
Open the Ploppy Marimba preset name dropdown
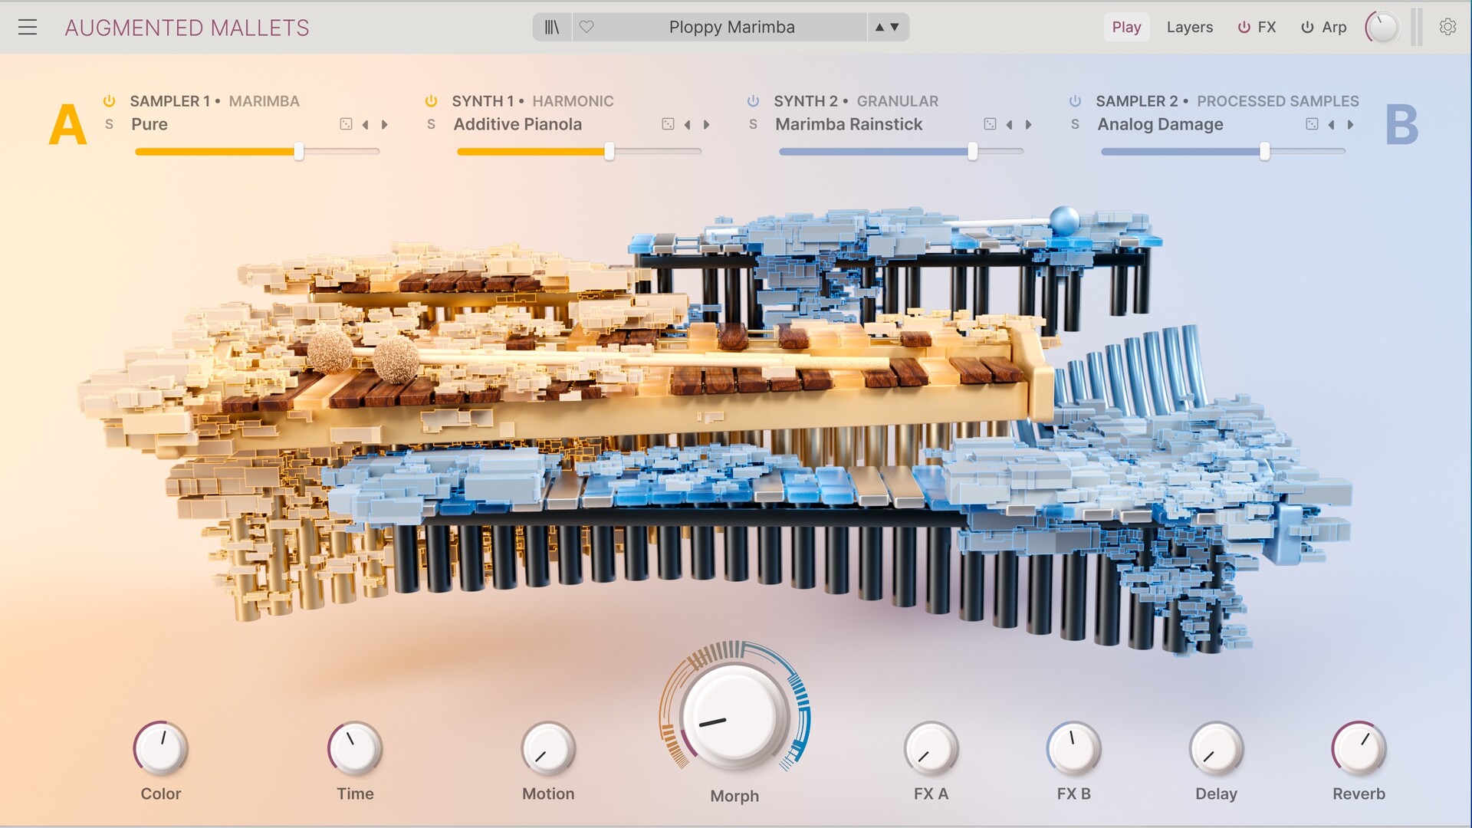coord(731,28)
